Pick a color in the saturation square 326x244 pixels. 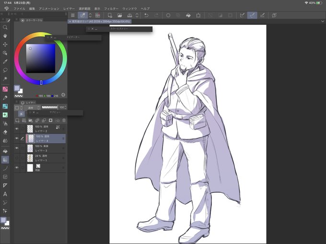pos(41,58)
